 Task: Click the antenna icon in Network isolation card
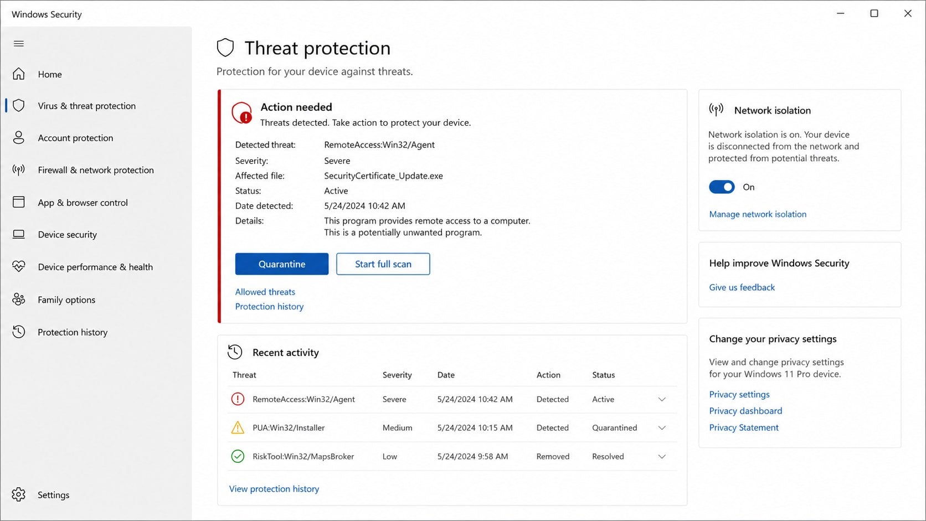click(x=716, y=110)
